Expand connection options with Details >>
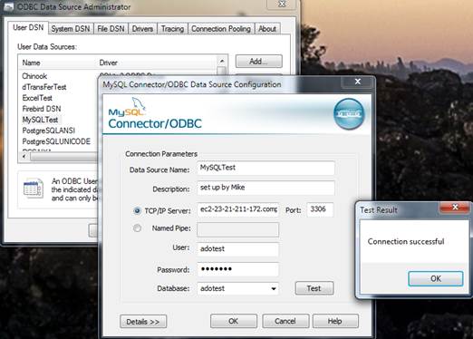The width and height of the screenshot is (473, 339). tap(143, 322)
